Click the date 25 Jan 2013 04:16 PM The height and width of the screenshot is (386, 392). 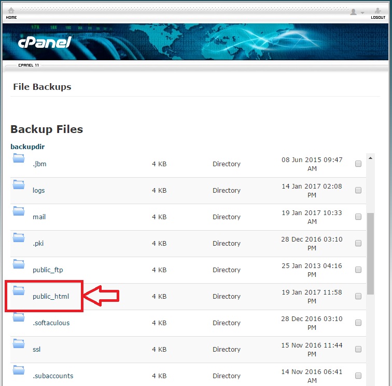312,270
